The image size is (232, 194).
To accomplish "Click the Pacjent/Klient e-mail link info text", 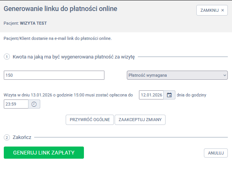I will pyautogui.click(x=58, y=38).
